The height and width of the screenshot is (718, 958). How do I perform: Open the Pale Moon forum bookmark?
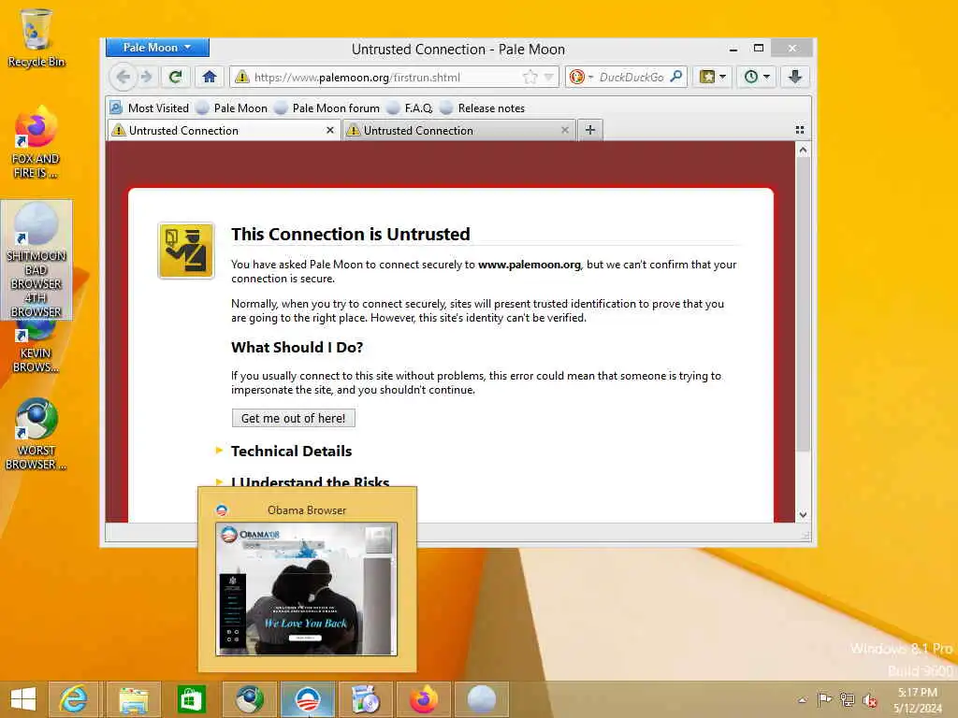[327, 108]
